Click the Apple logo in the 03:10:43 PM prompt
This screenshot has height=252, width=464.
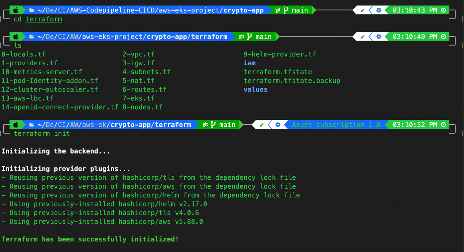(x=16, y=10)
